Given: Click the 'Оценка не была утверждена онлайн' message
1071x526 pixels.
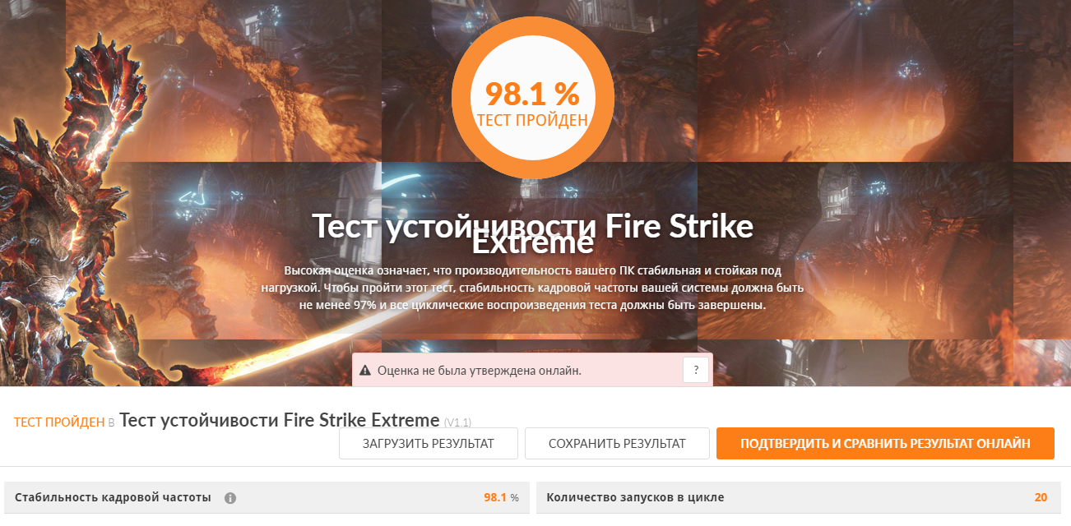Looking at the screenshot, I should coord(480,371).
